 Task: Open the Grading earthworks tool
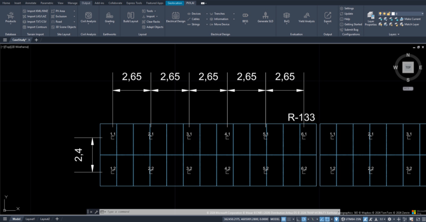pos(109,18)
